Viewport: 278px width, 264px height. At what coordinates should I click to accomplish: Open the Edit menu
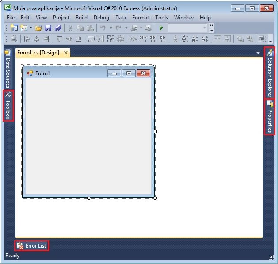(25, 18)
